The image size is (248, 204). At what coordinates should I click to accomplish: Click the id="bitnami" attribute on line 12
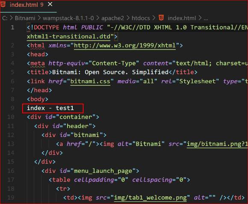coord(81,135)
